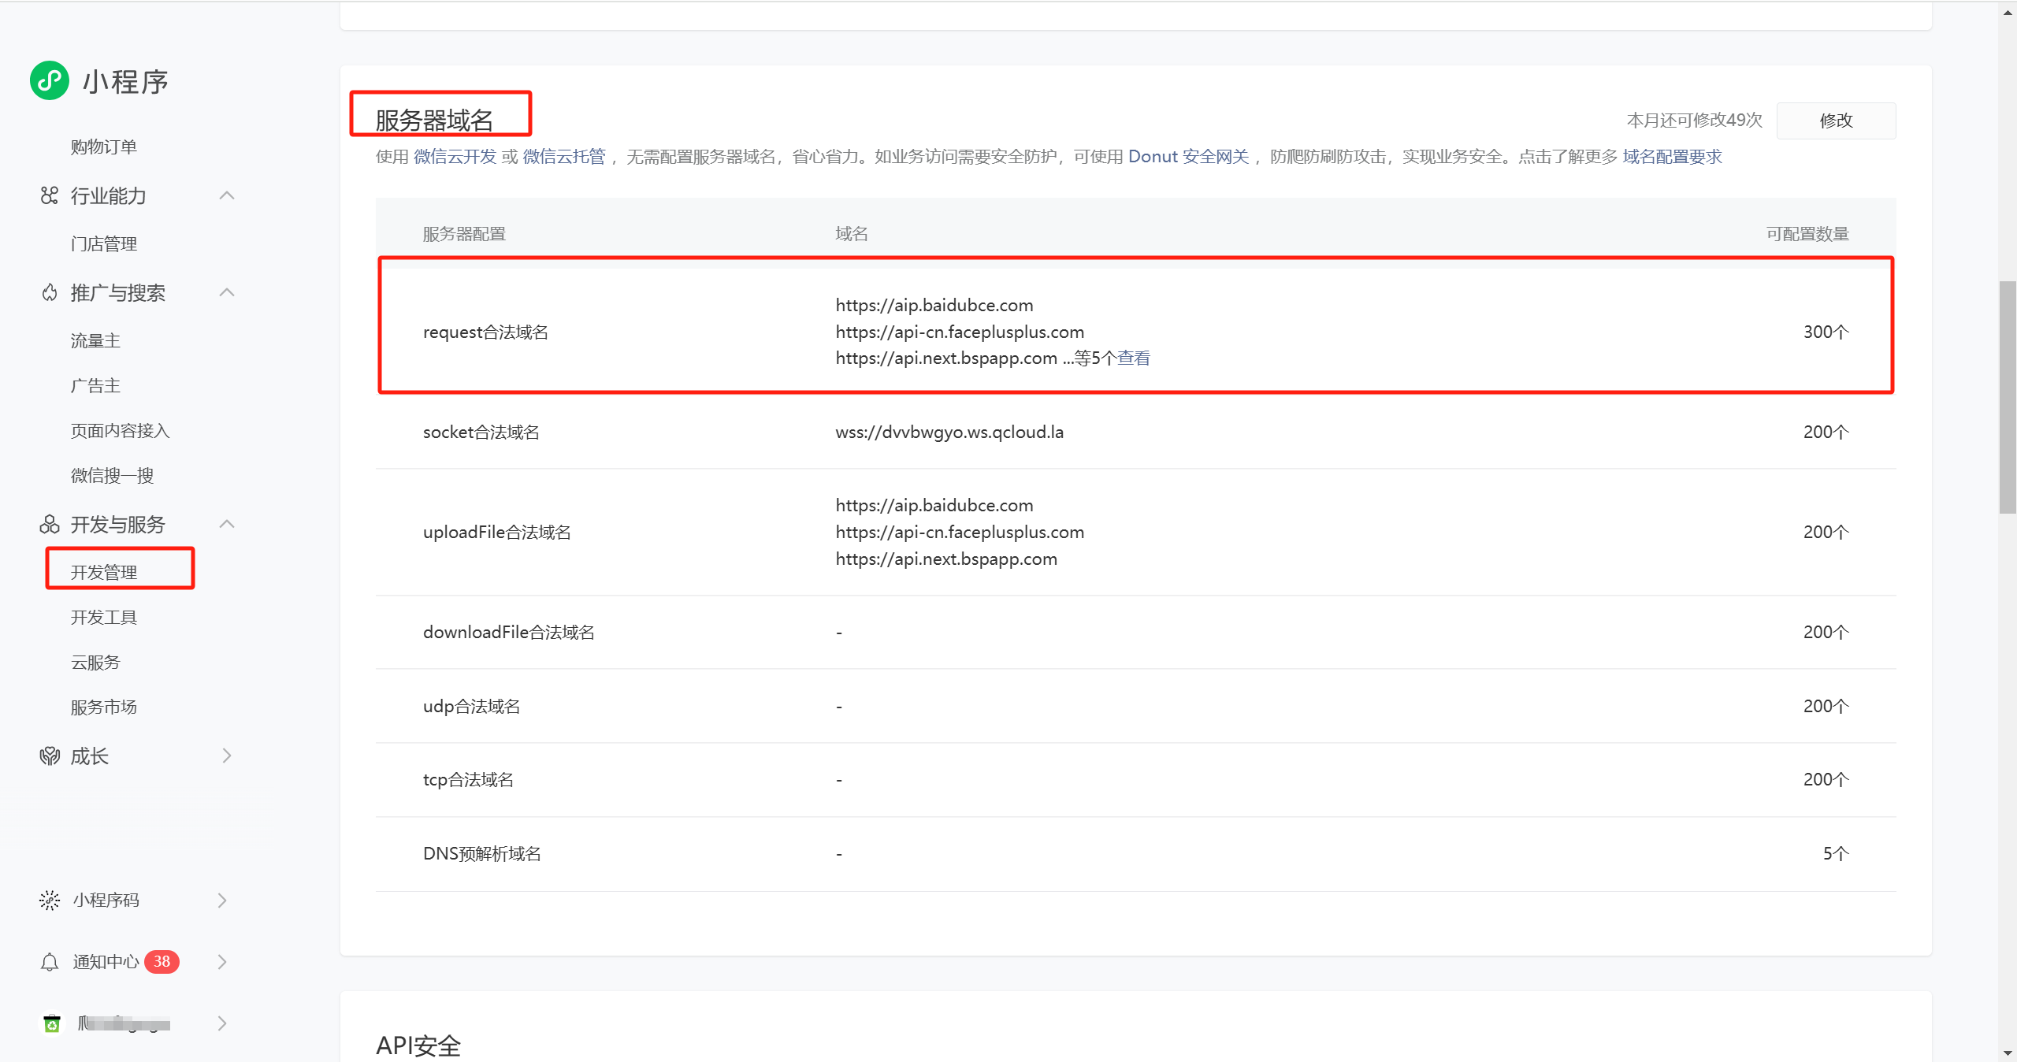Collapse the 推广与搜索 section chevron
Image resolution: width=2017 pixels, height=1062 pixels.
[227, 293]
